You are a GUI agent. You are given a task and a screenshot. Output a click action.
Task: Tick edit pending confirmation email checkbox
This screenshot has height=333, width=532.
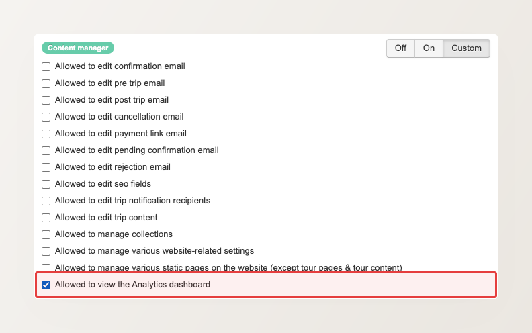pos(46,150)
